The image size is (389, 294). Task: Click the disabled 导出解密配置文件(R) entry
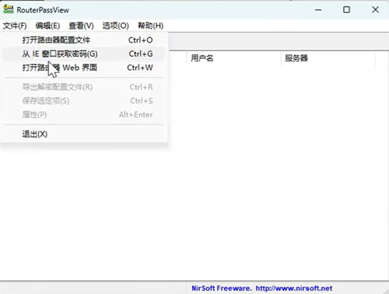pyautogui.click(x=84, y=87)
